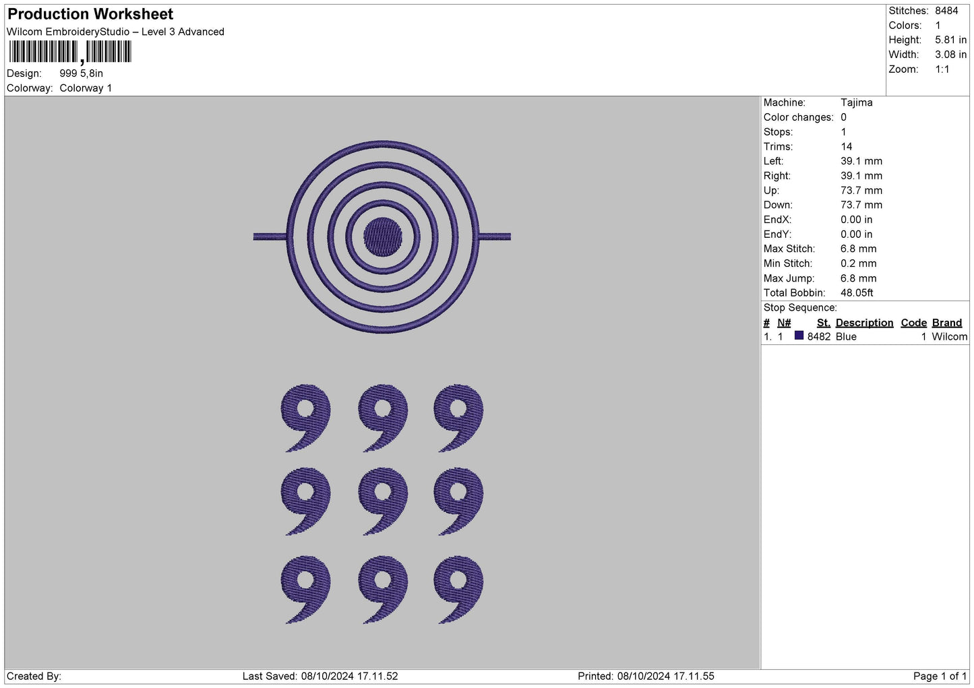Viewport: 974px width, 688px height.
Task: Click the "Description" column header
Action: click(x=864, y=323)
